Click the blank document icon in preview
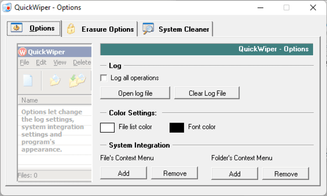This screenshot has width=327, height=196. tap(28, 80)
